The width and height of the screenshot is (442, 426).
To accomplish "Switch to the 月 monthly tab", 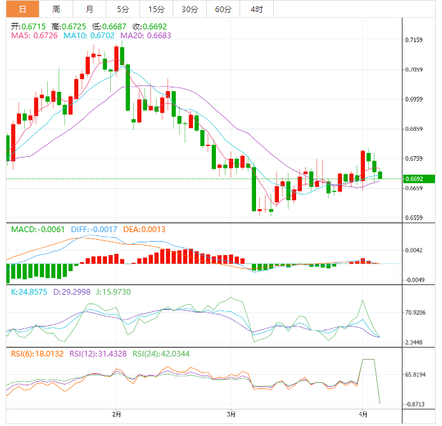I will (89, 9).
